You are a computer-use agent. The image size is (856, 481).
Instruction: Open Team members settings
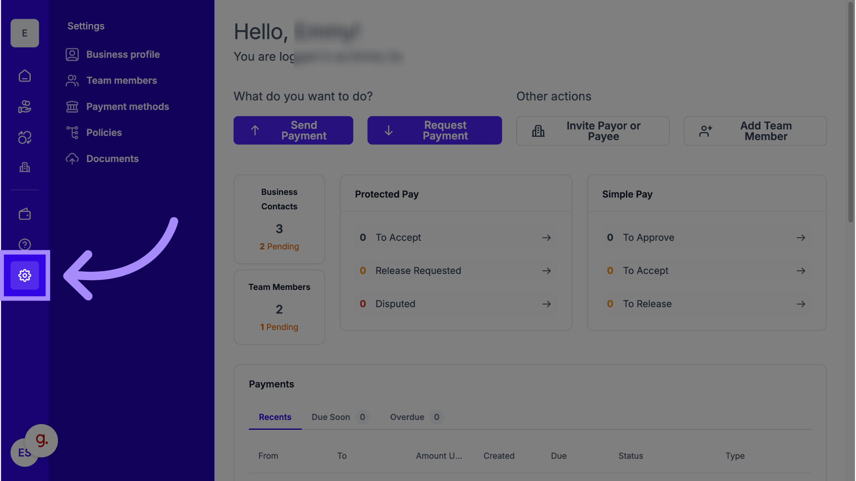pyautogui.click(x=121, y=81)
